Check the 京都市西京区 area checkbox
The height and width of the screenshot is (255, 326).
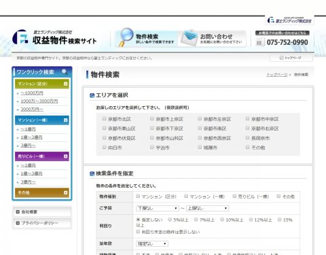click(200, 138)
